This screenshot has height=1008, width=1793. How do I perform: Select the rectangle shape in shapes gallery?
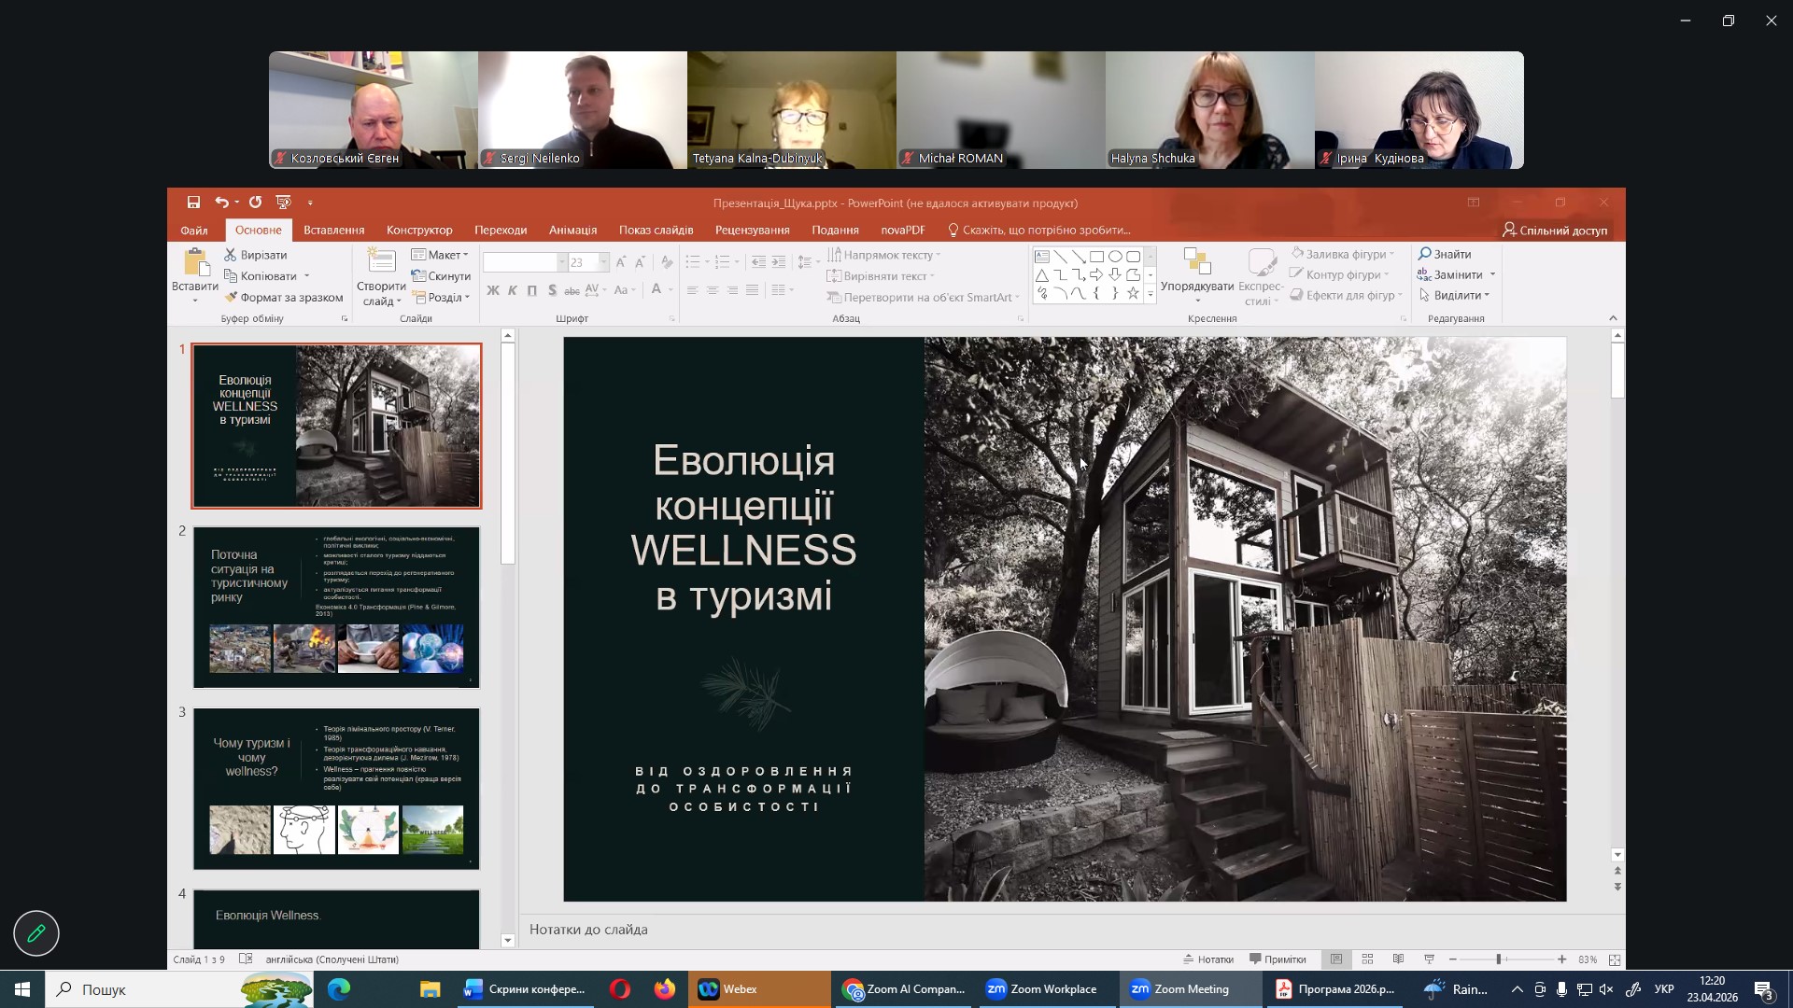tap(1096, 257)
